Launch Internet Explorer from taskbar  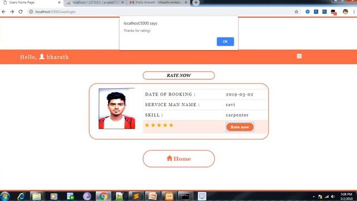click(x=21, y=196)
